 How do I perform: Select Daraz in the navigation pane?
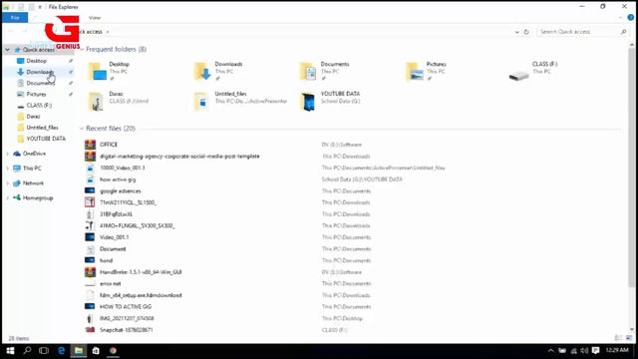[33, 117]
